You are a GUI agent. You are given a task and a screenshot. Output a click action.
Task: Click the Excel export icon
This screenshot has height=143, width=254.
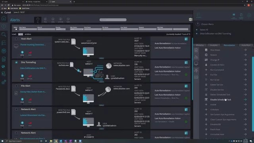pos(190,19)
